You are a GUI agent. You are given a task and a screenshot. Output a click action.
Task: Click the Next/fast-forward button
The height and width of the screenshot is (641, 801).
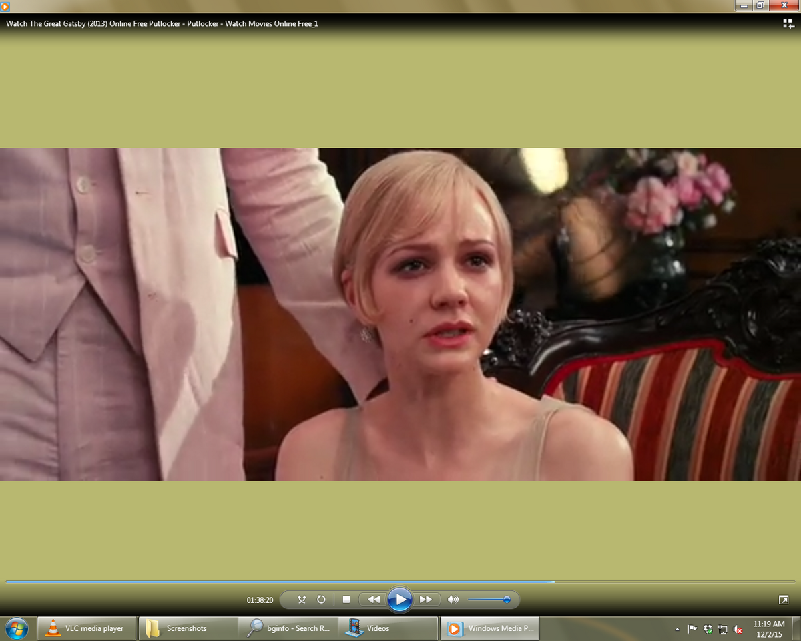[425, 600]
